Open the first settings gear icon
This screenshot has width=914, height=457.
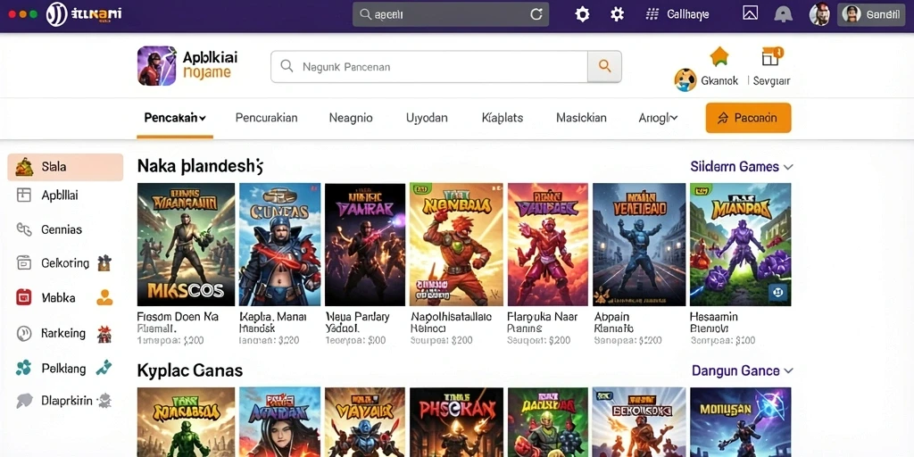(582, 14)
